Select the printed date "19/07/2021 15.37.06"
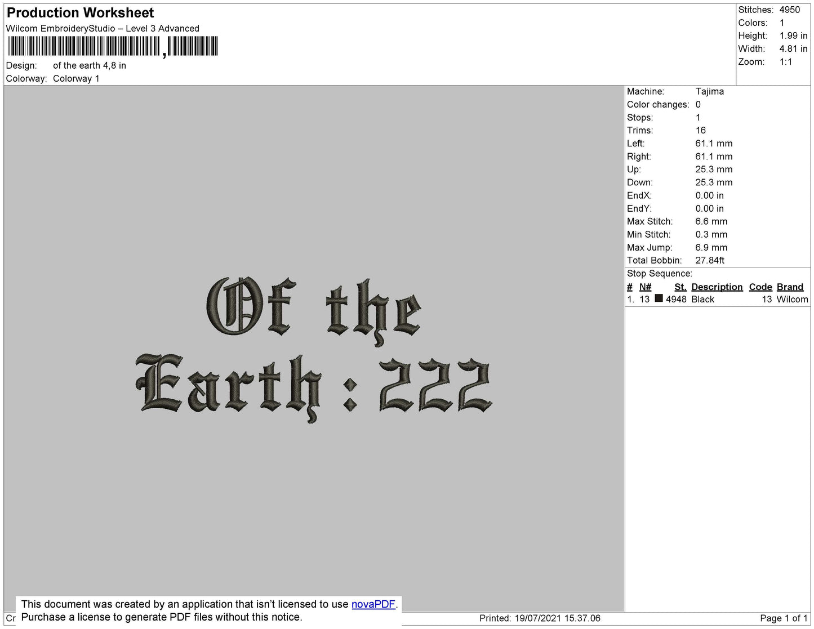Image resolution: width=814 pixels, height=629 pixels. [558, 618]
